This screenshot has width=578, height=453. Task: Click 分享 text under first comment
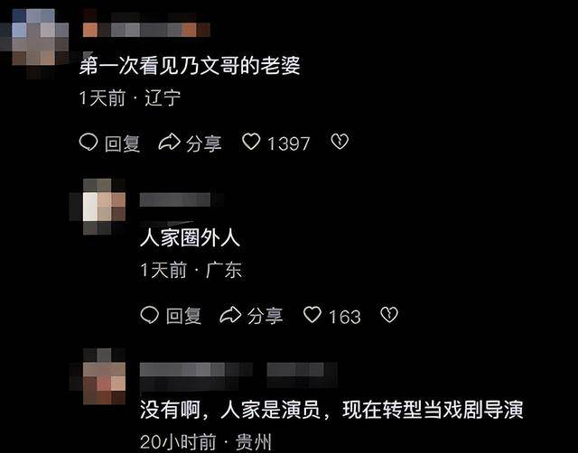tap(204, 143)
